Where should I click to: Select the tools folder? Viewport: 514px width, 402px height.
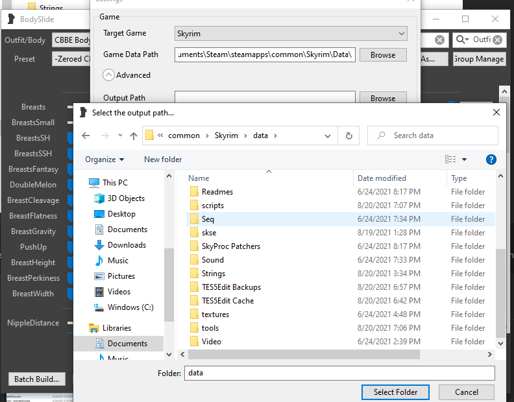click(210, 328)
